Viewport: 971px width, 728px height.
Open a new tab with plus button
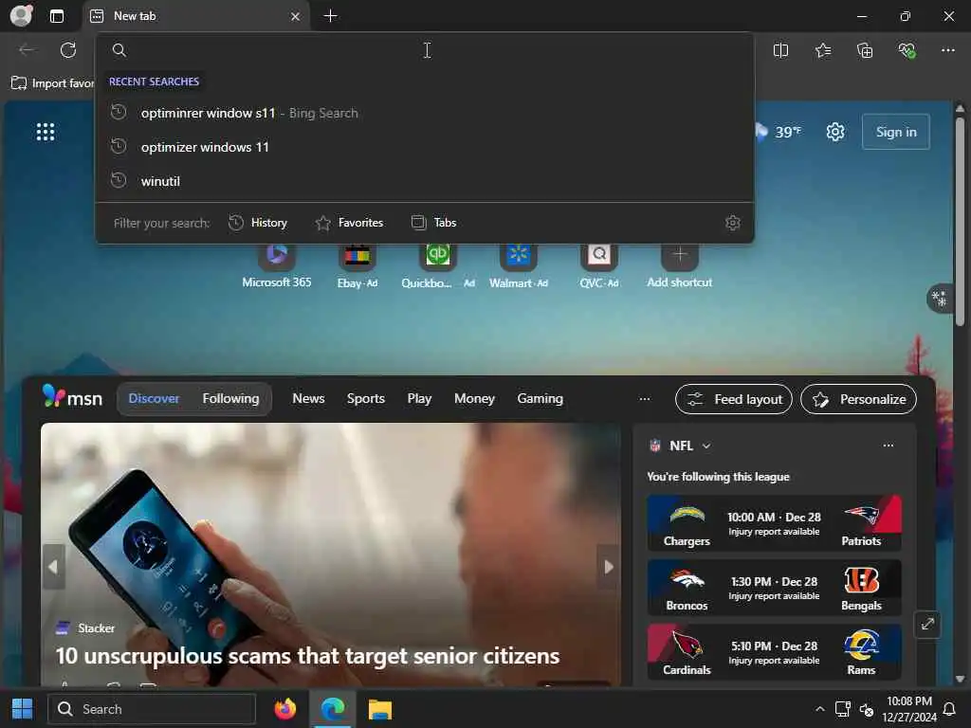tap(331, 16)
